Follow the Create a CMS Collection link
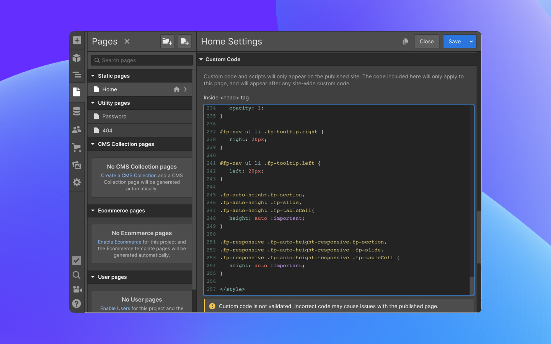The height and width of the screenshot is (344, 551). click(129, 175)
